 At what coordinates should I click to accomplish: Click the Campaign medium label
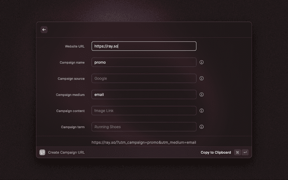(x=70, y=95)
